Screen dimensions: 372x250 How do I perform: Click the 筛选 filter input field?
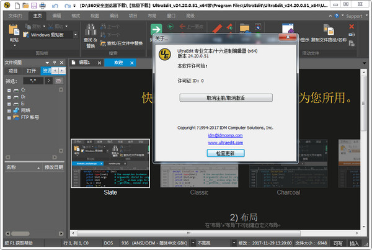pos(33,81)
